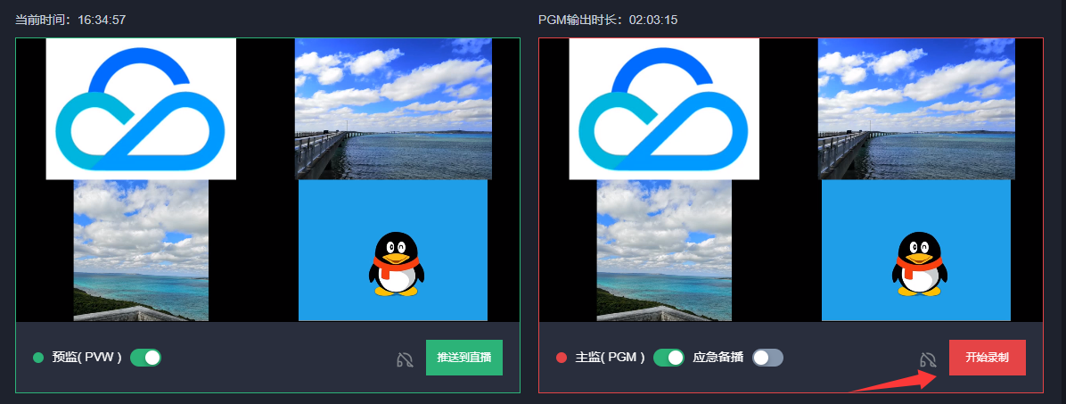Select the coastal sky source in PVW preview

pyautogui.click(x=141, y=251)
